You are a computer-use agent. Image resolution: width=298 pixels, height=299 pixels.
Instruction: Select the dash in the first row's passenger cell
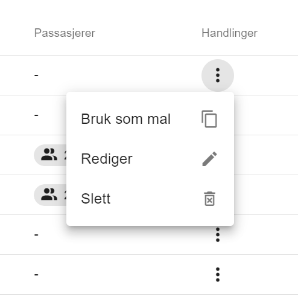tap(36, 76)
